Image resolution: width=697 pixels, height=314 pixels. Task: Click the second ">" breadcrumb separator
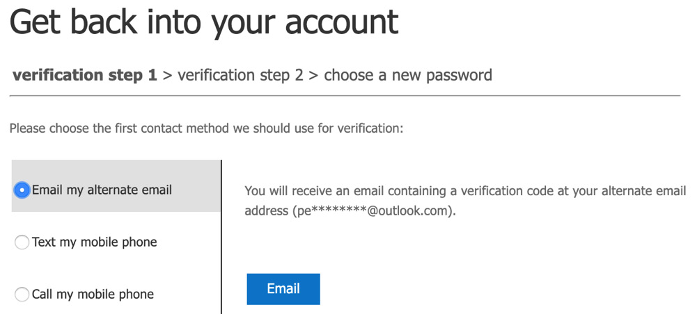point(313,75)
